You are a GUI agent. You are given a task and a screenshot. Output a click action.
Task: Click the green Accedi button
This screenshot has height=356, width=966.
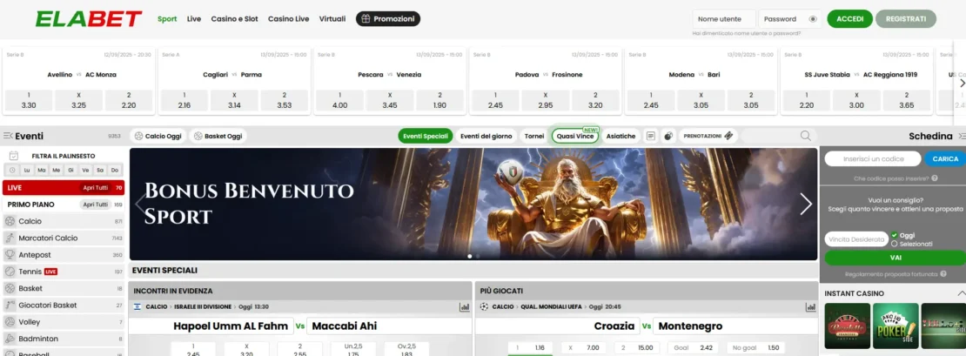tap(849, 18)
